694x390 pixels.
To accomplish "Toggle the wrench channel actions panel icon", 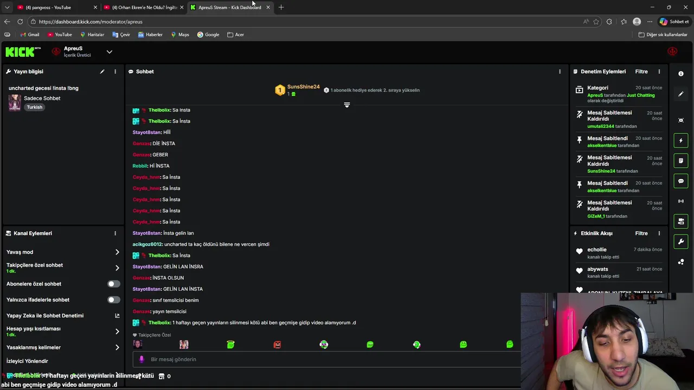I will 681,242.
